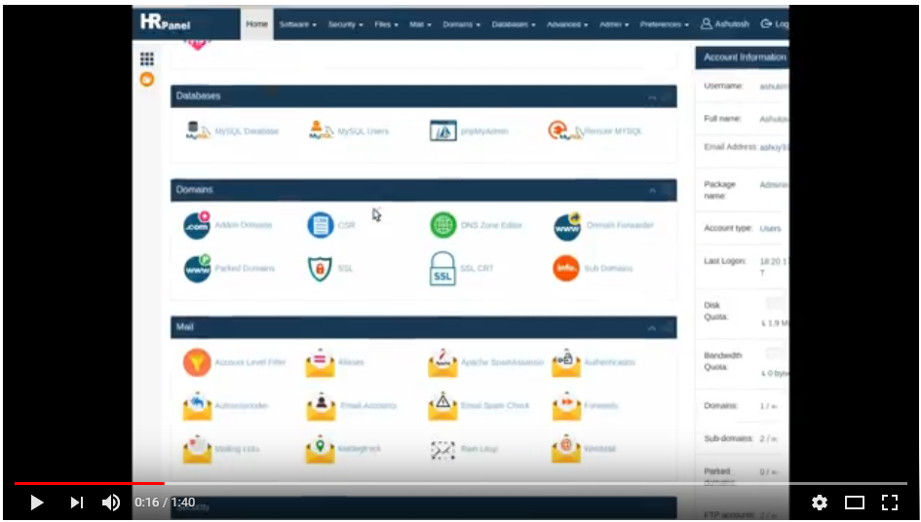Open video settings gear
This screenshot has width=921, height=522.
[x=820, y=503]
